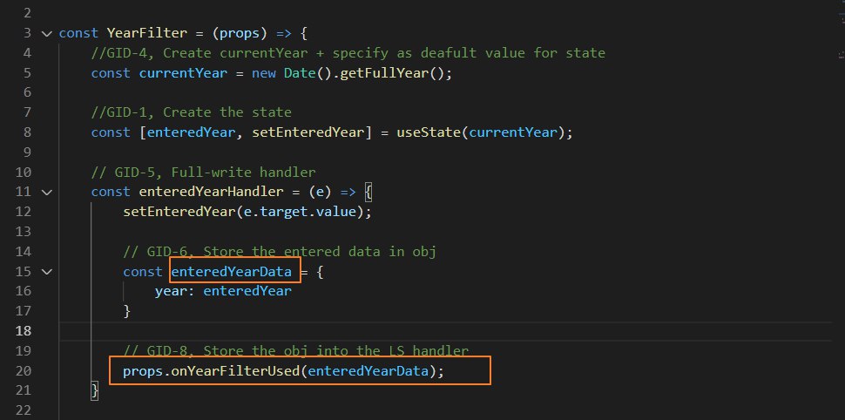Click line number 8 in the gutter
This screenshot has height=420, width=845.
pyautogui.click(x=27, y=132)
